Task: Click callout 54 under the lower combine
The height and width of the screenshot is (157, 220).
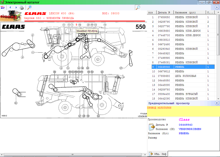Action: (98, 116)
